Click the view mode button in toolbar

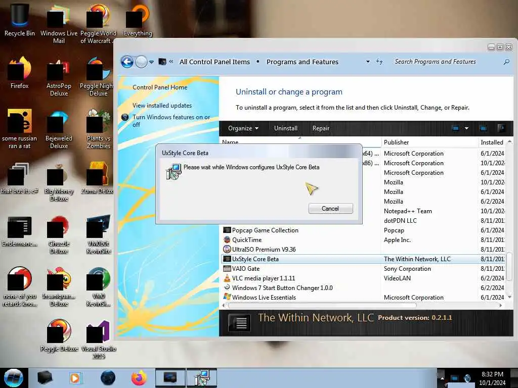pos(455,128)
